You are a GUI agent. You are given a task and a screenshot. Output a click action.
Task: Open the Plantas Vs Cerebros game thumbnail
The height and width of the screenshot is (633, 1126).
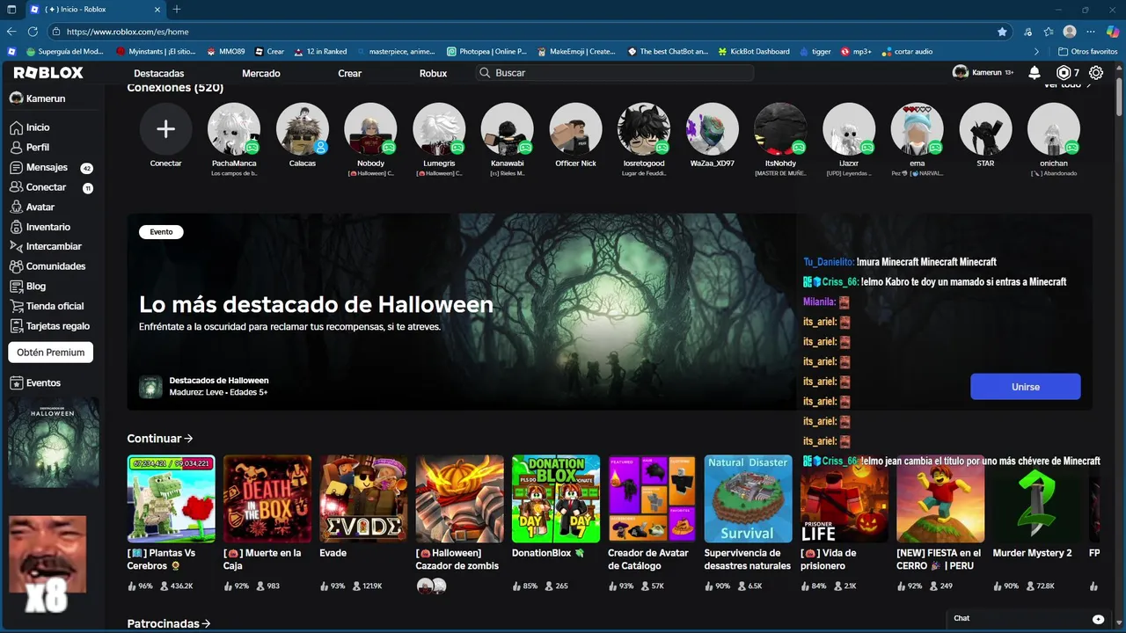[x=171, y=498]
